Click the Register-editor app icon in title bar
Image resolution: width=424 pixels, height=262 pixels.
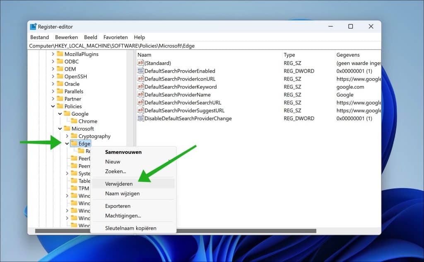[x=33, y=26]
